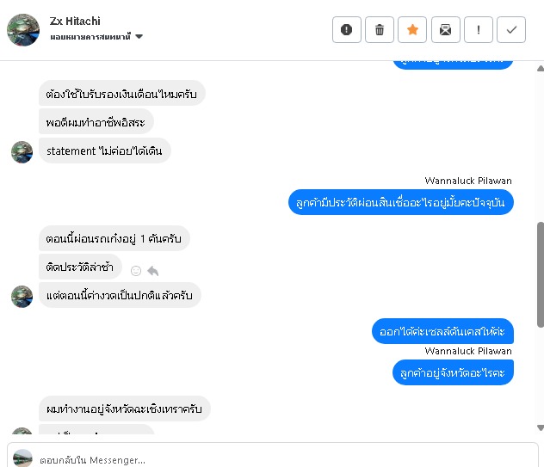544x467 pixels.
Task: Click the customer avatar beside the statement message
Action: (x=22, y=151)
